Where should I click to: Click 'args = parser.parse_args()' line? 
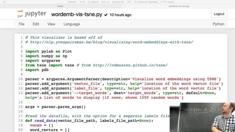(55, 107)
